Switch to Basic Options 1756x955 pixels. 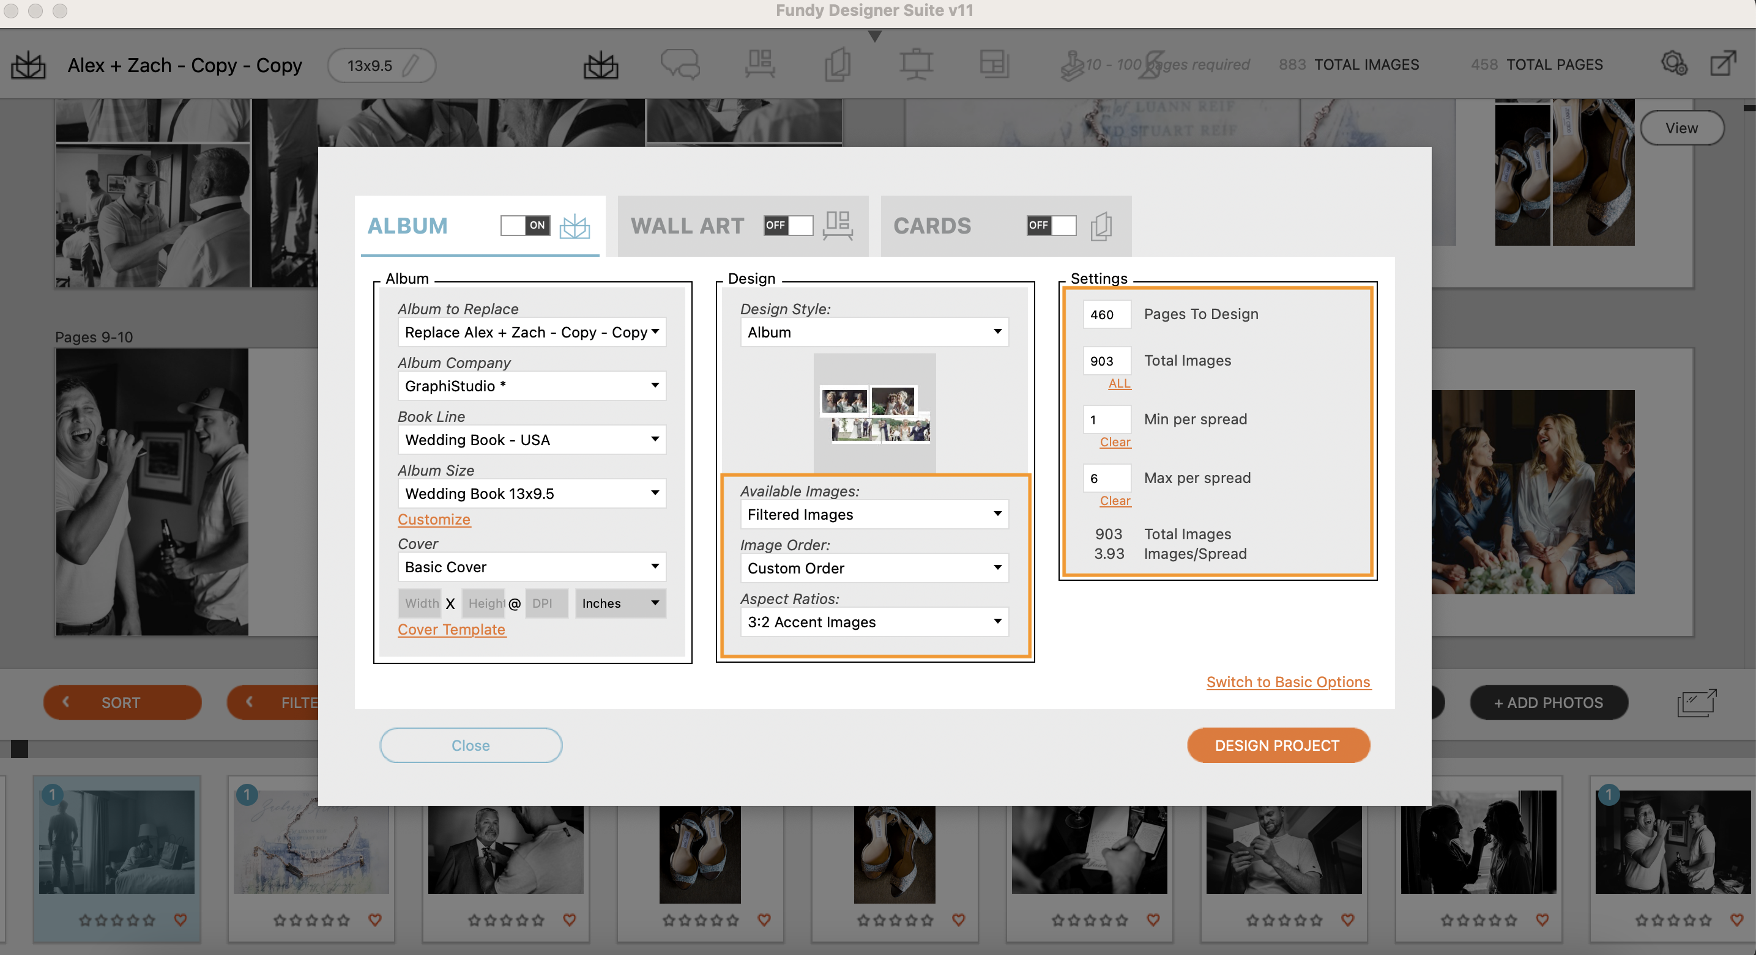[x=1289, y=682]
